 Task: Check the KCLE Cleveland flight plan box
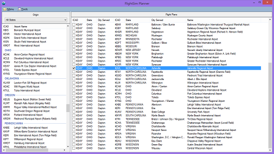point(74,90)
